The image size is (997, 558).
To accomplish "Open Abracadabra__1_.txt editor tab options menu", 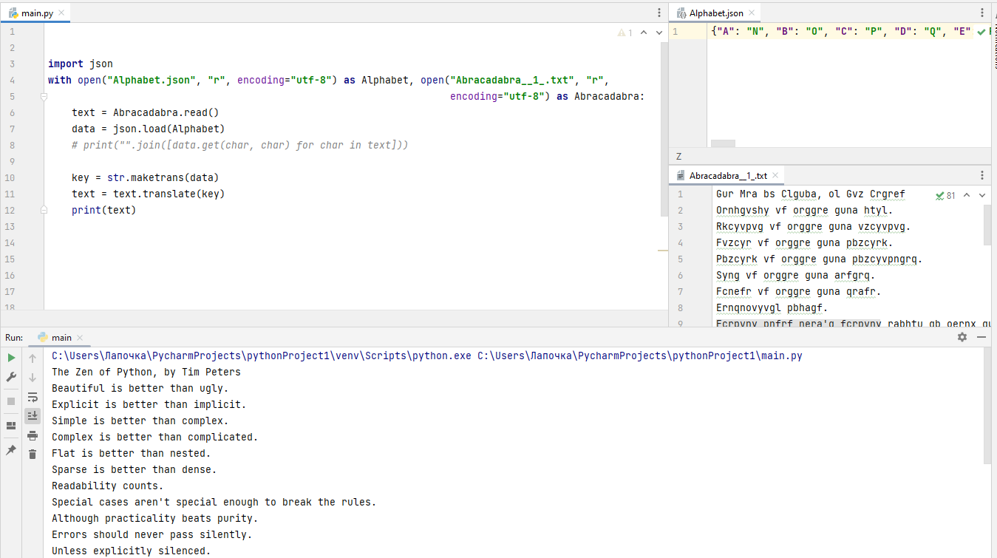I will [x=982, y=176].
